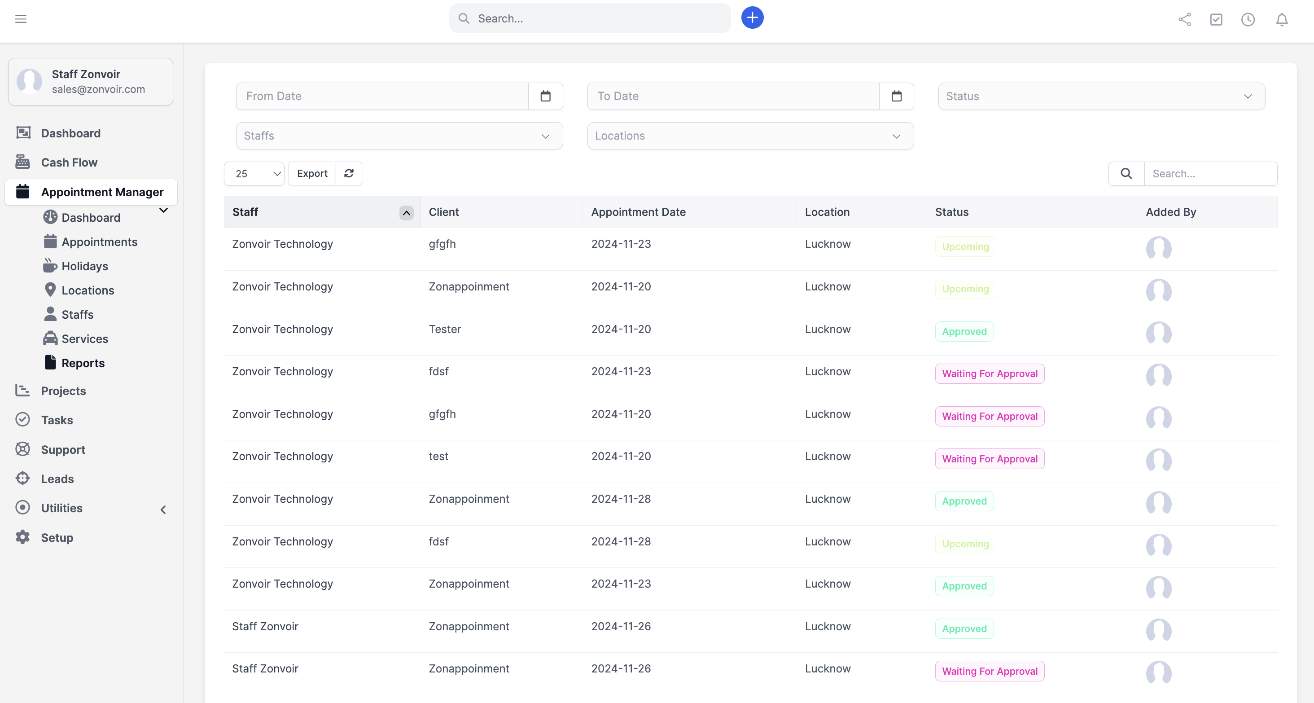This screenshot has width=1314, height=703.
Task: Open Cash Flow from sidebar
Action: [x=69, y=162]
